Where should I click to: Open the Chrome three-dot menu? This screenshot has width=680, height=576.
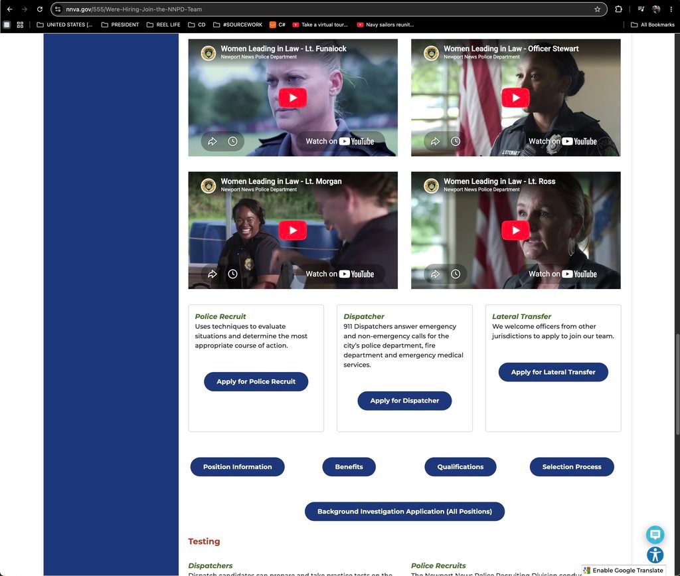tap(671, 9)
